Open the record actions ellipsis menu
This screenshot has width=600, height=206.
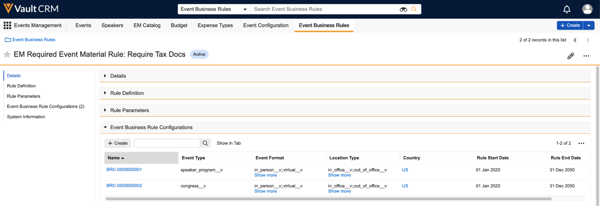click(x=586, y=56)
